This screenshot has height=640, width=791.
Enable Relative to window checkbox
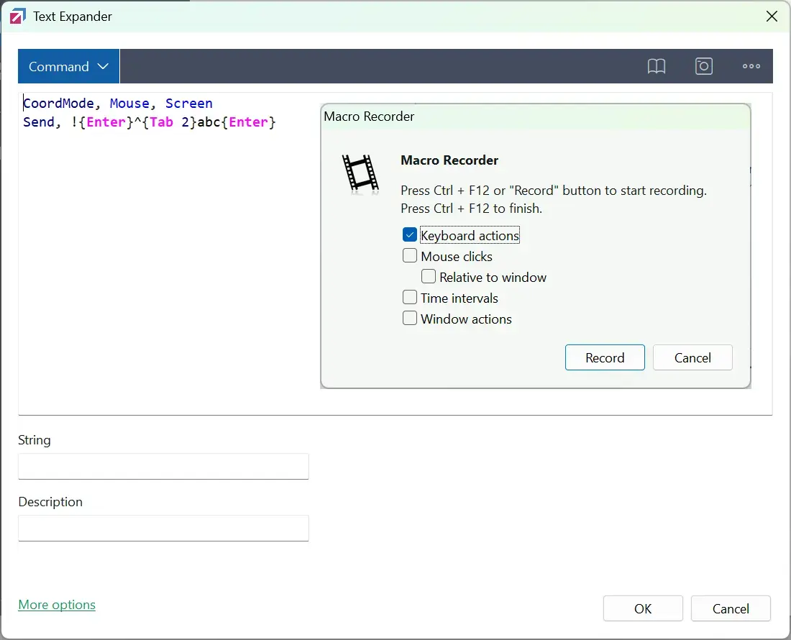(429, 276)
